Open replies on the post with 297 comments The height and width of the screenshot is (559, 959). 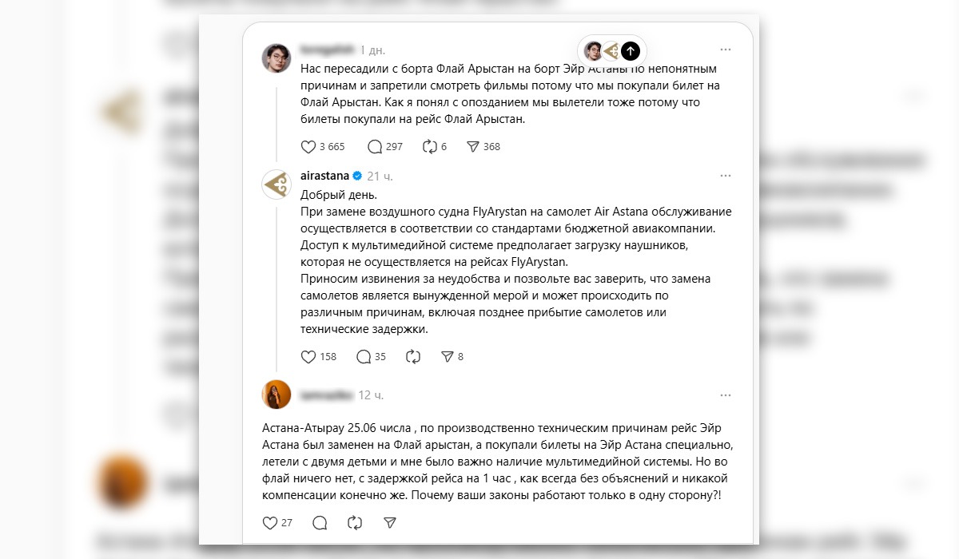(x=384, y=147)
